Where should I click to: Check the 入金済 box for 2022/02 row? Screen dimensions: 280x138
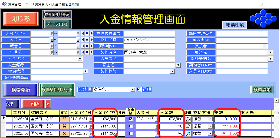(131, 126)
